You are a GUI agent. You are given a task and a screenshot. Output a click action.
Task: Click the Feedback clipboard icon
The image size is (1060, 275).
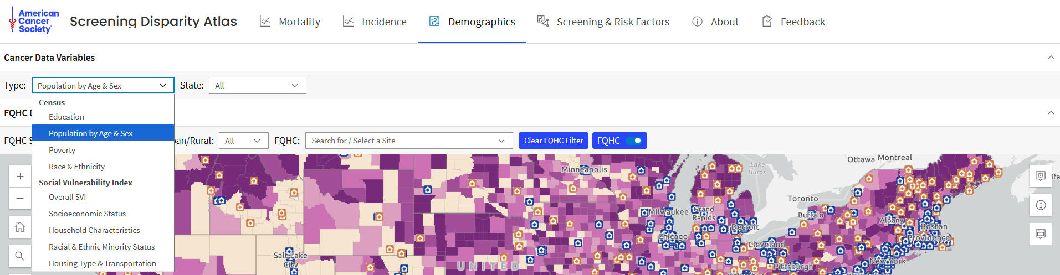coord(767,22)
